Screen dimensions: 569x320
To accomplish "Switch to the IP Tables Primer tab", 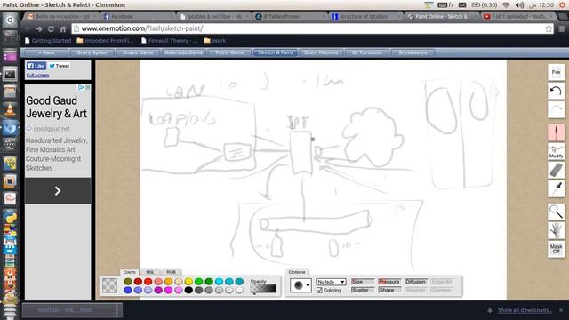I will (x=289, y=17).
